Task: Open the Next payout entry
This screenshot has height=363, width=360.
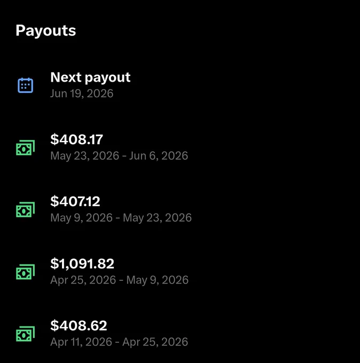Action: pyautogui.click(x=180, y=85)
